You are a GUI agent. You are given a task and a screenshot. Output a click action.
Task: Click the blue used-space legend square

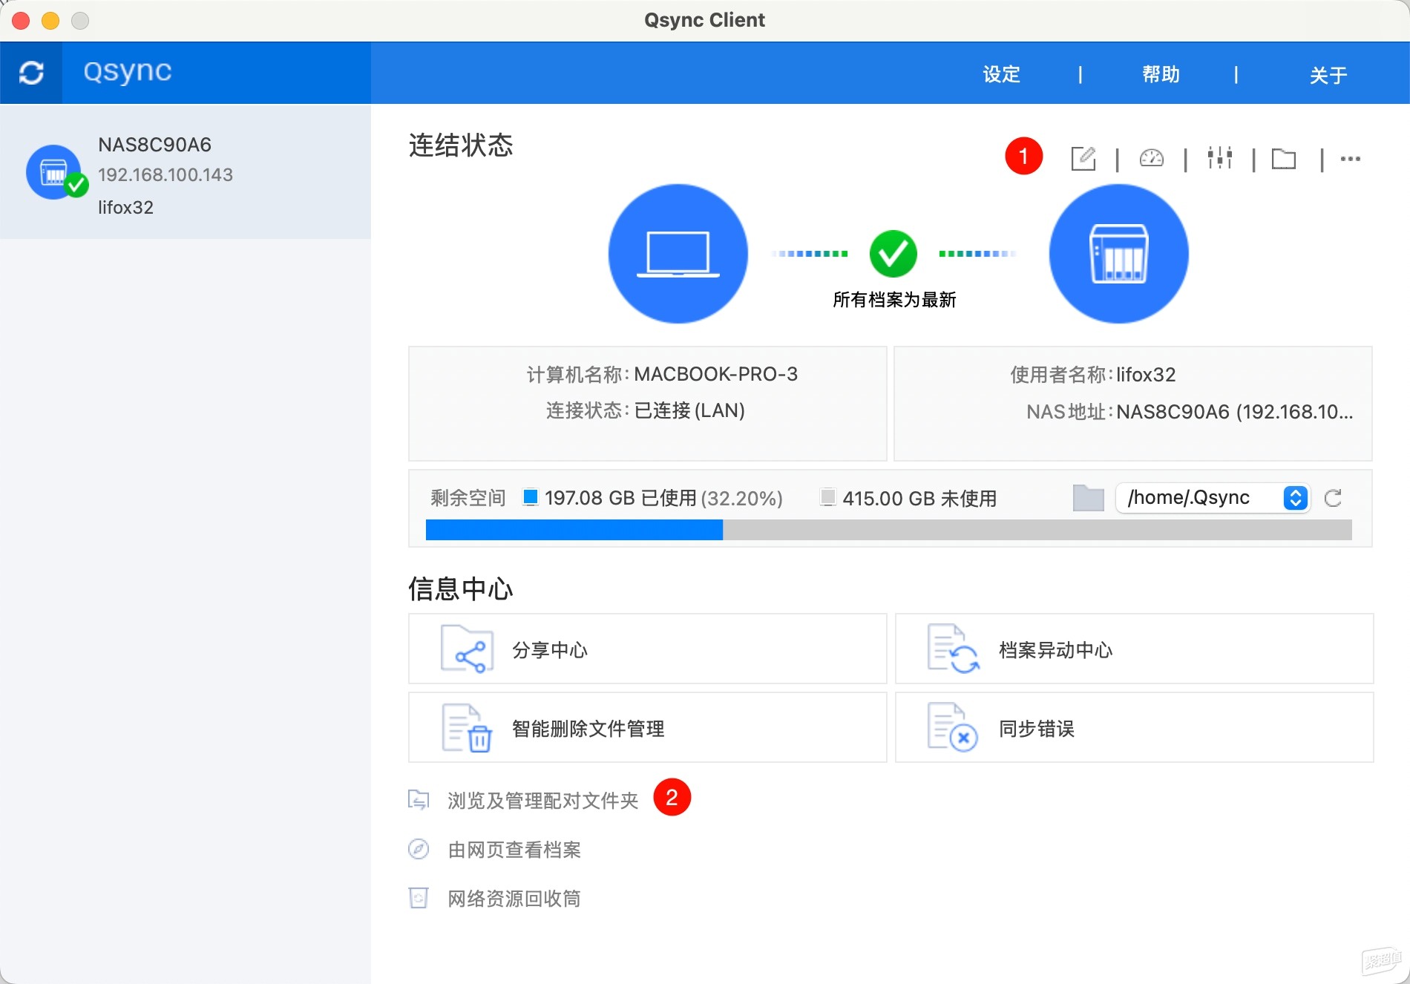click(530, 496)
